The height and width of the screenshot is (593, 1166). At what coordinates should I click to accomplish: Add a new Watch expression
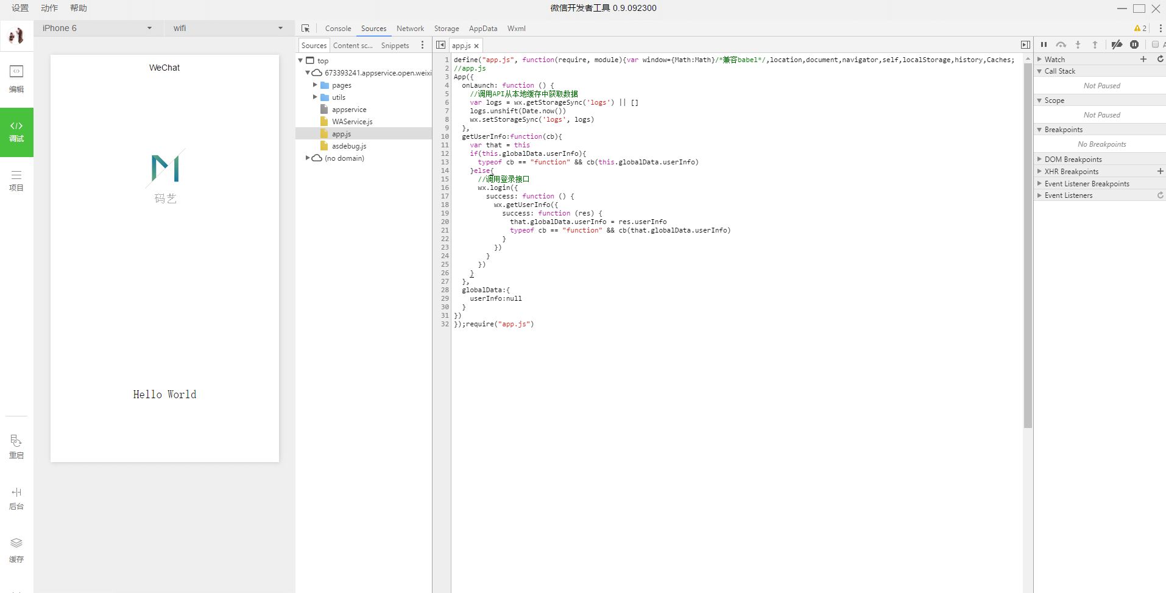tap(1143, 59)
